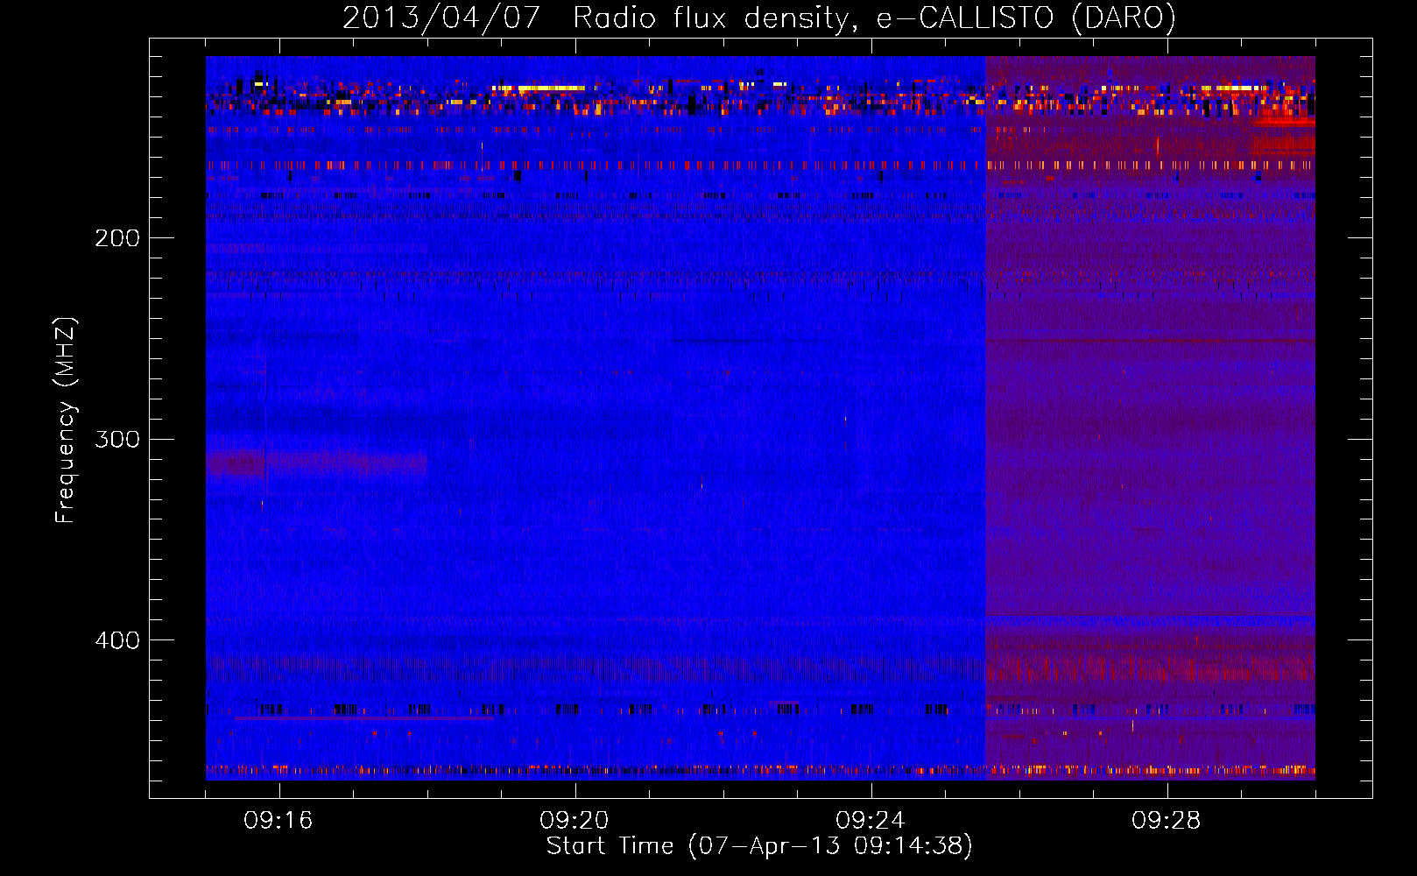Screen dimensions: 1417x876
Task: Click the 400 frequency tick label
Action: pyautogui.click(x=117, y=640)
